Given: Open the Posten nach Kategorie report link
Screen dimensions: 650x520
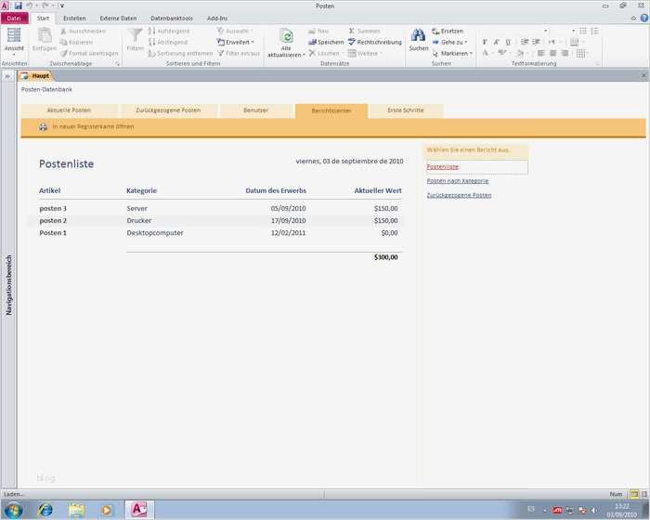Looking at the screenshot, I should click(x=457, y=181).
